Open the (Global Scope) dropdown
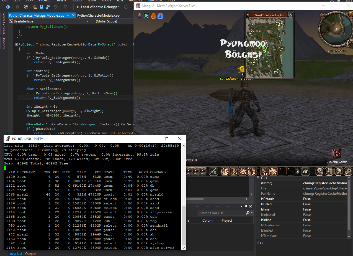Viewport: 353px width, 256px height. point(112,21)
